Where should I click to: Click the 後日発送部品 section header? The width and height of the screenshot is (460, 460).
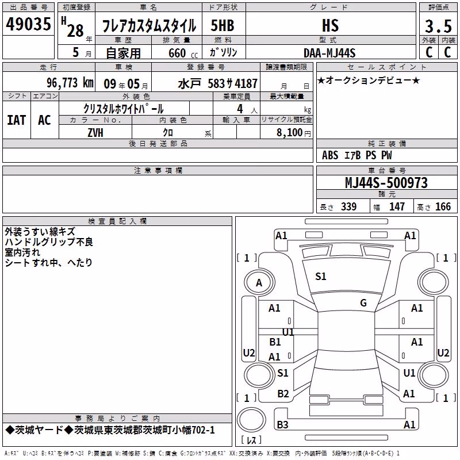point(158,144)
